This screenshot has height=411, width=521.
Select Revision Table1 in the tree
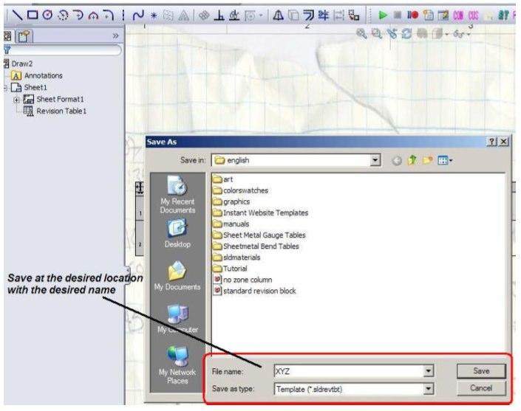pos(61,111)
